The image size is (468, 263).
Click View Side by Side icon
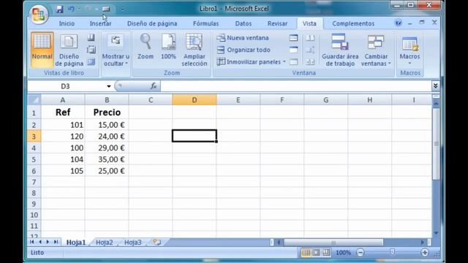pos(310,38)
